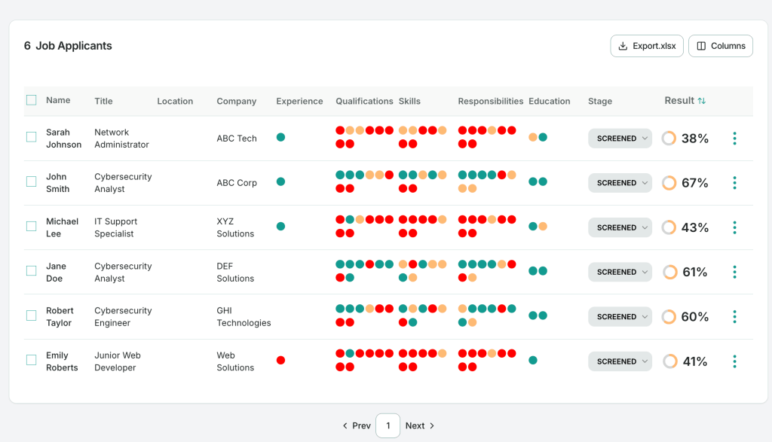This screenshot has height=442, width=772.
Task: Open row actions menu for Jane Doe
Action: click(734, 272)
